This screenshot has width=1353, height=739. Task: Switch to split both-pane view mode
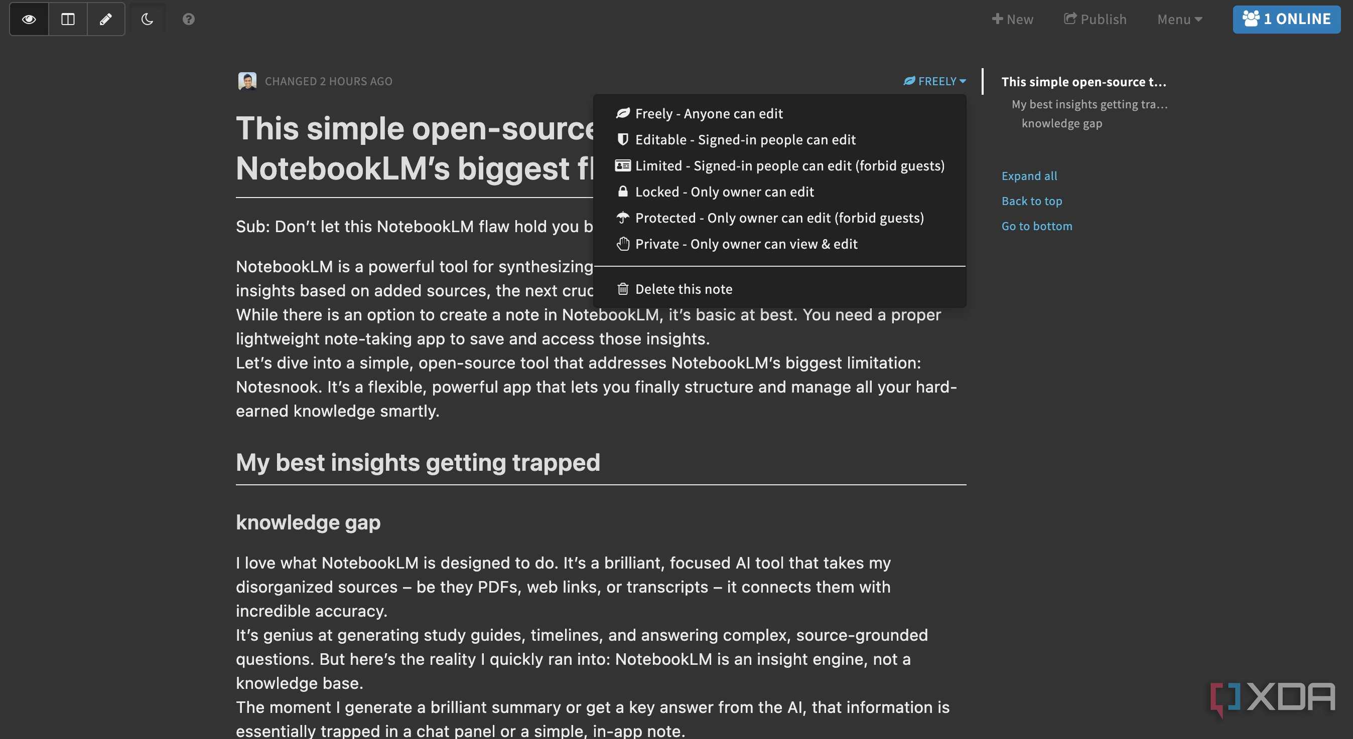point(68,20)
